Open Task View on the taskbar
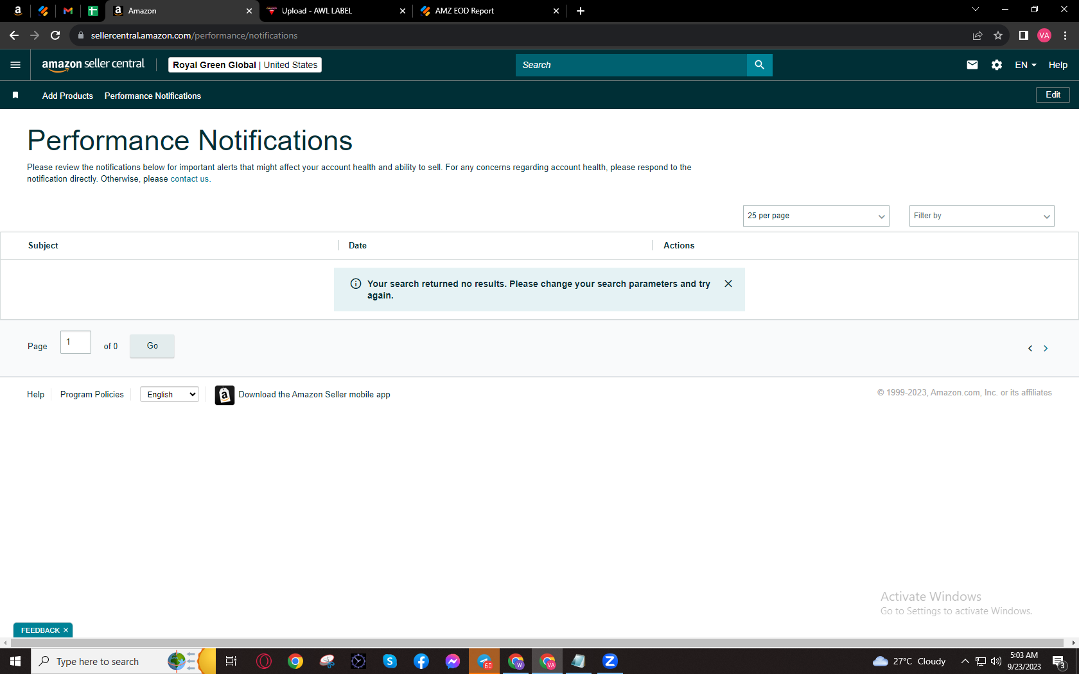The image size is (1079, 674). pyautogui.click(x=231, y=661)
